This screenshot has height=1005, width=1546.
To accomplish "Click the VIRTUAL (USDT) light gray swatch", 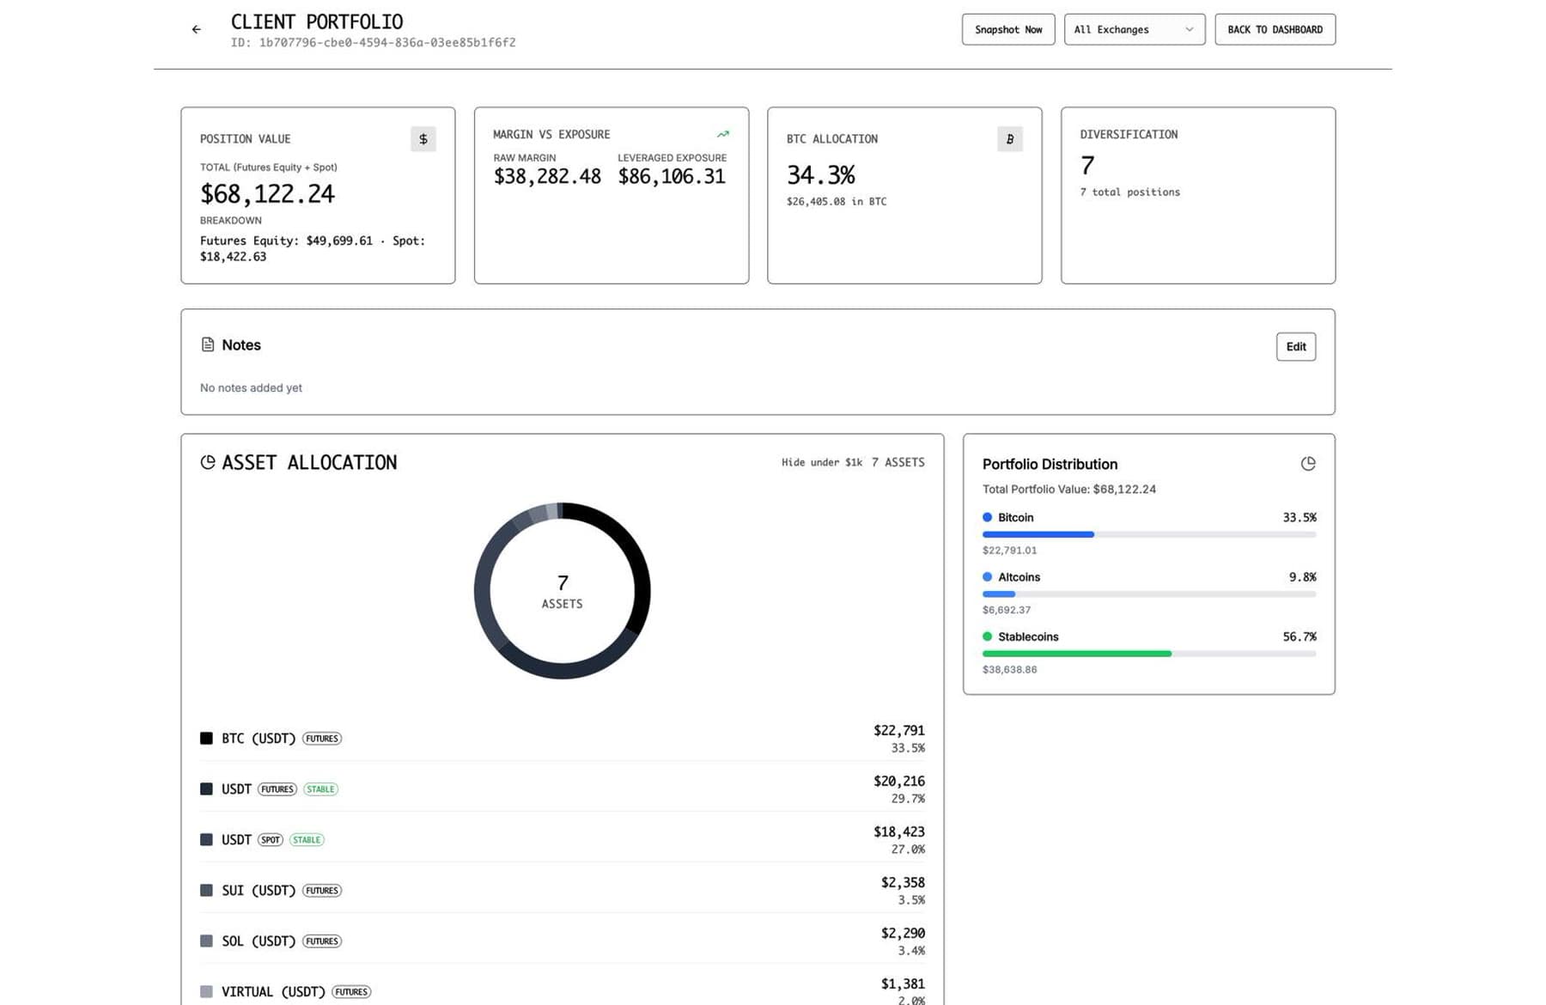I will [206, 992].
